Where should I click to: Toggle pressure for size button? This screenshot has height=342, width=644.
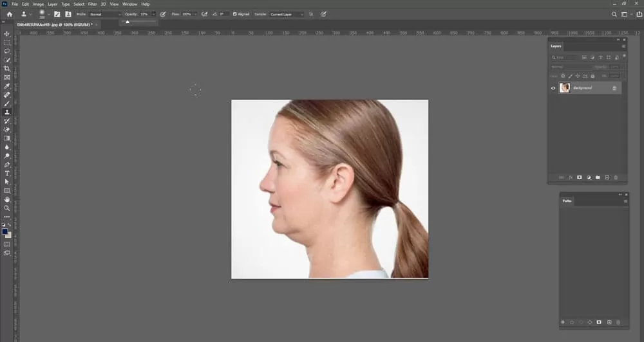[x=323, y=14]
